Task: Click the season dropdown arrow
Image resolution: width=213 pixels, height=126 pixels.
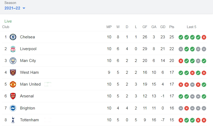Action: coord(24,8)
